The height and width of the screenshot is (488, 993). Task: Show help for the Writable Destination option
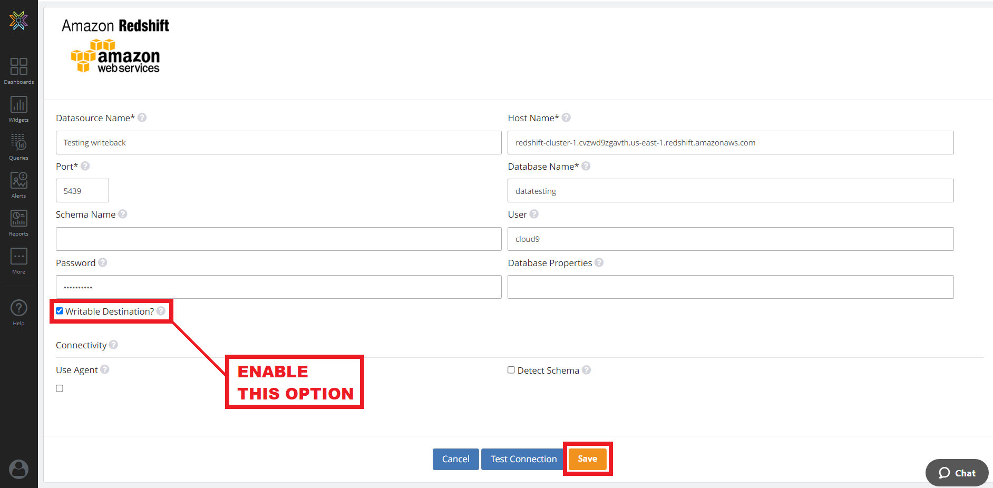(x=160, y=311)
